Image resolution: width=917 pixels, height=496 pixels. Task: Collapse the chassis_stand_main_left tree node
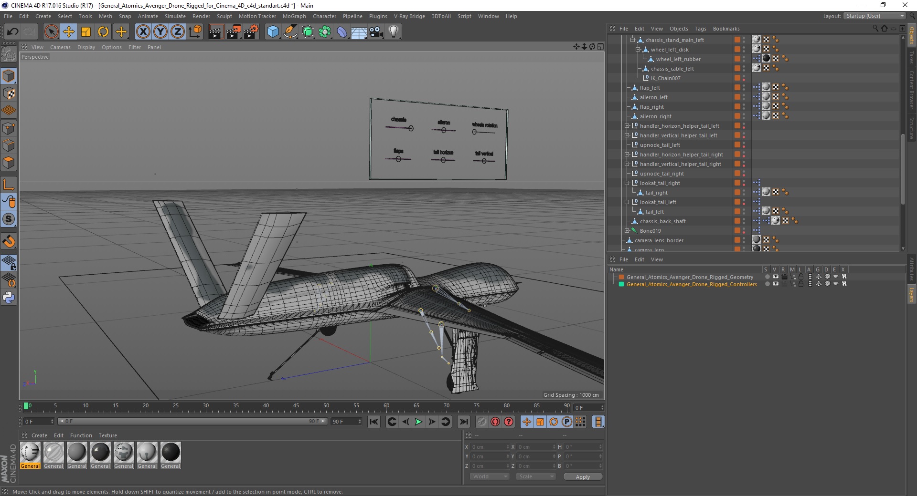(x=632, y=40)
